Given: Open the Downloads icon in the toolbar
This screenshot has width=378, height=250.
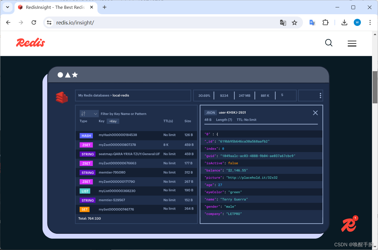Looking at the screenshot, I should tap(344, 22).
